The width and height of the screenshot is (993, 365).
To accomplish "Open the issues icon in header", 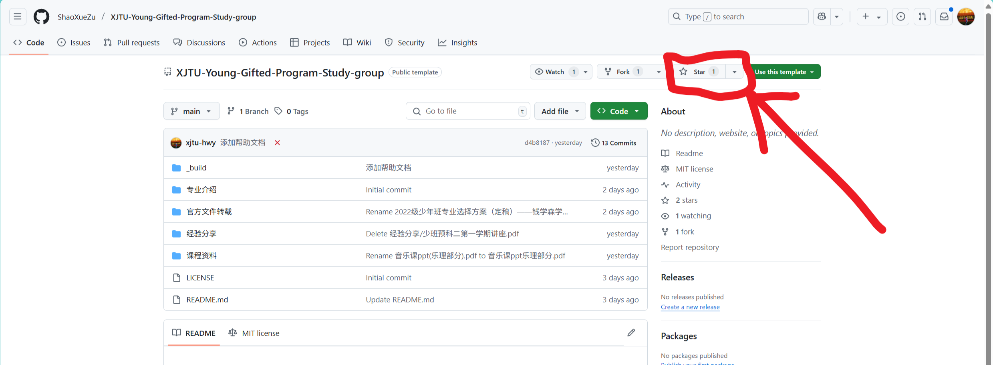I will [x=900, y=16].
